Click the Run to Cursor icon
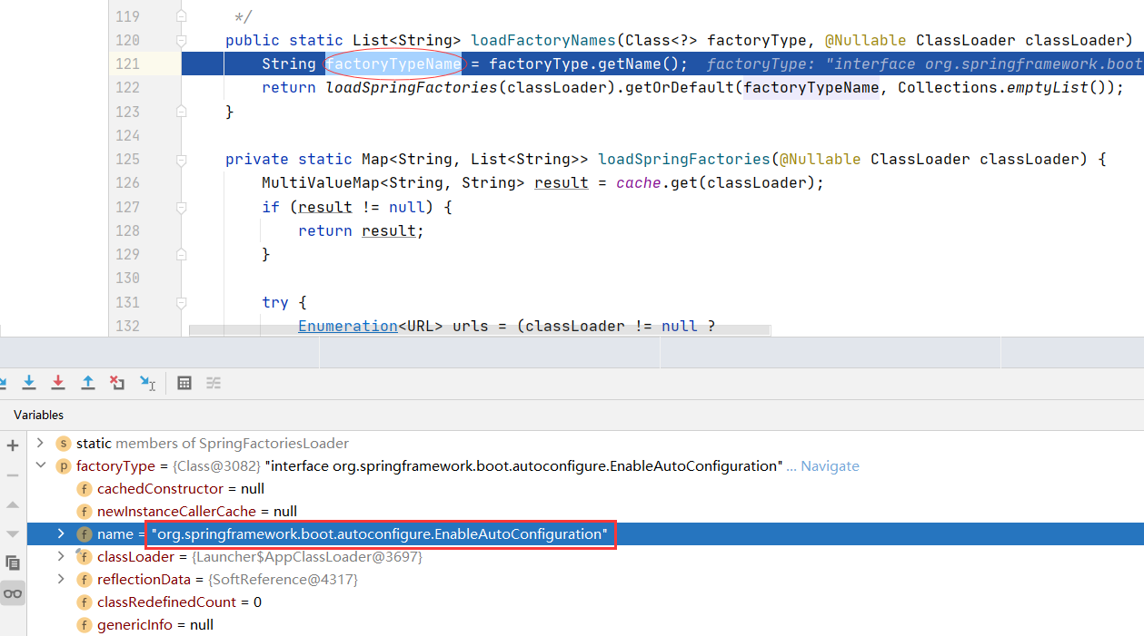 (x=147, y=383)
